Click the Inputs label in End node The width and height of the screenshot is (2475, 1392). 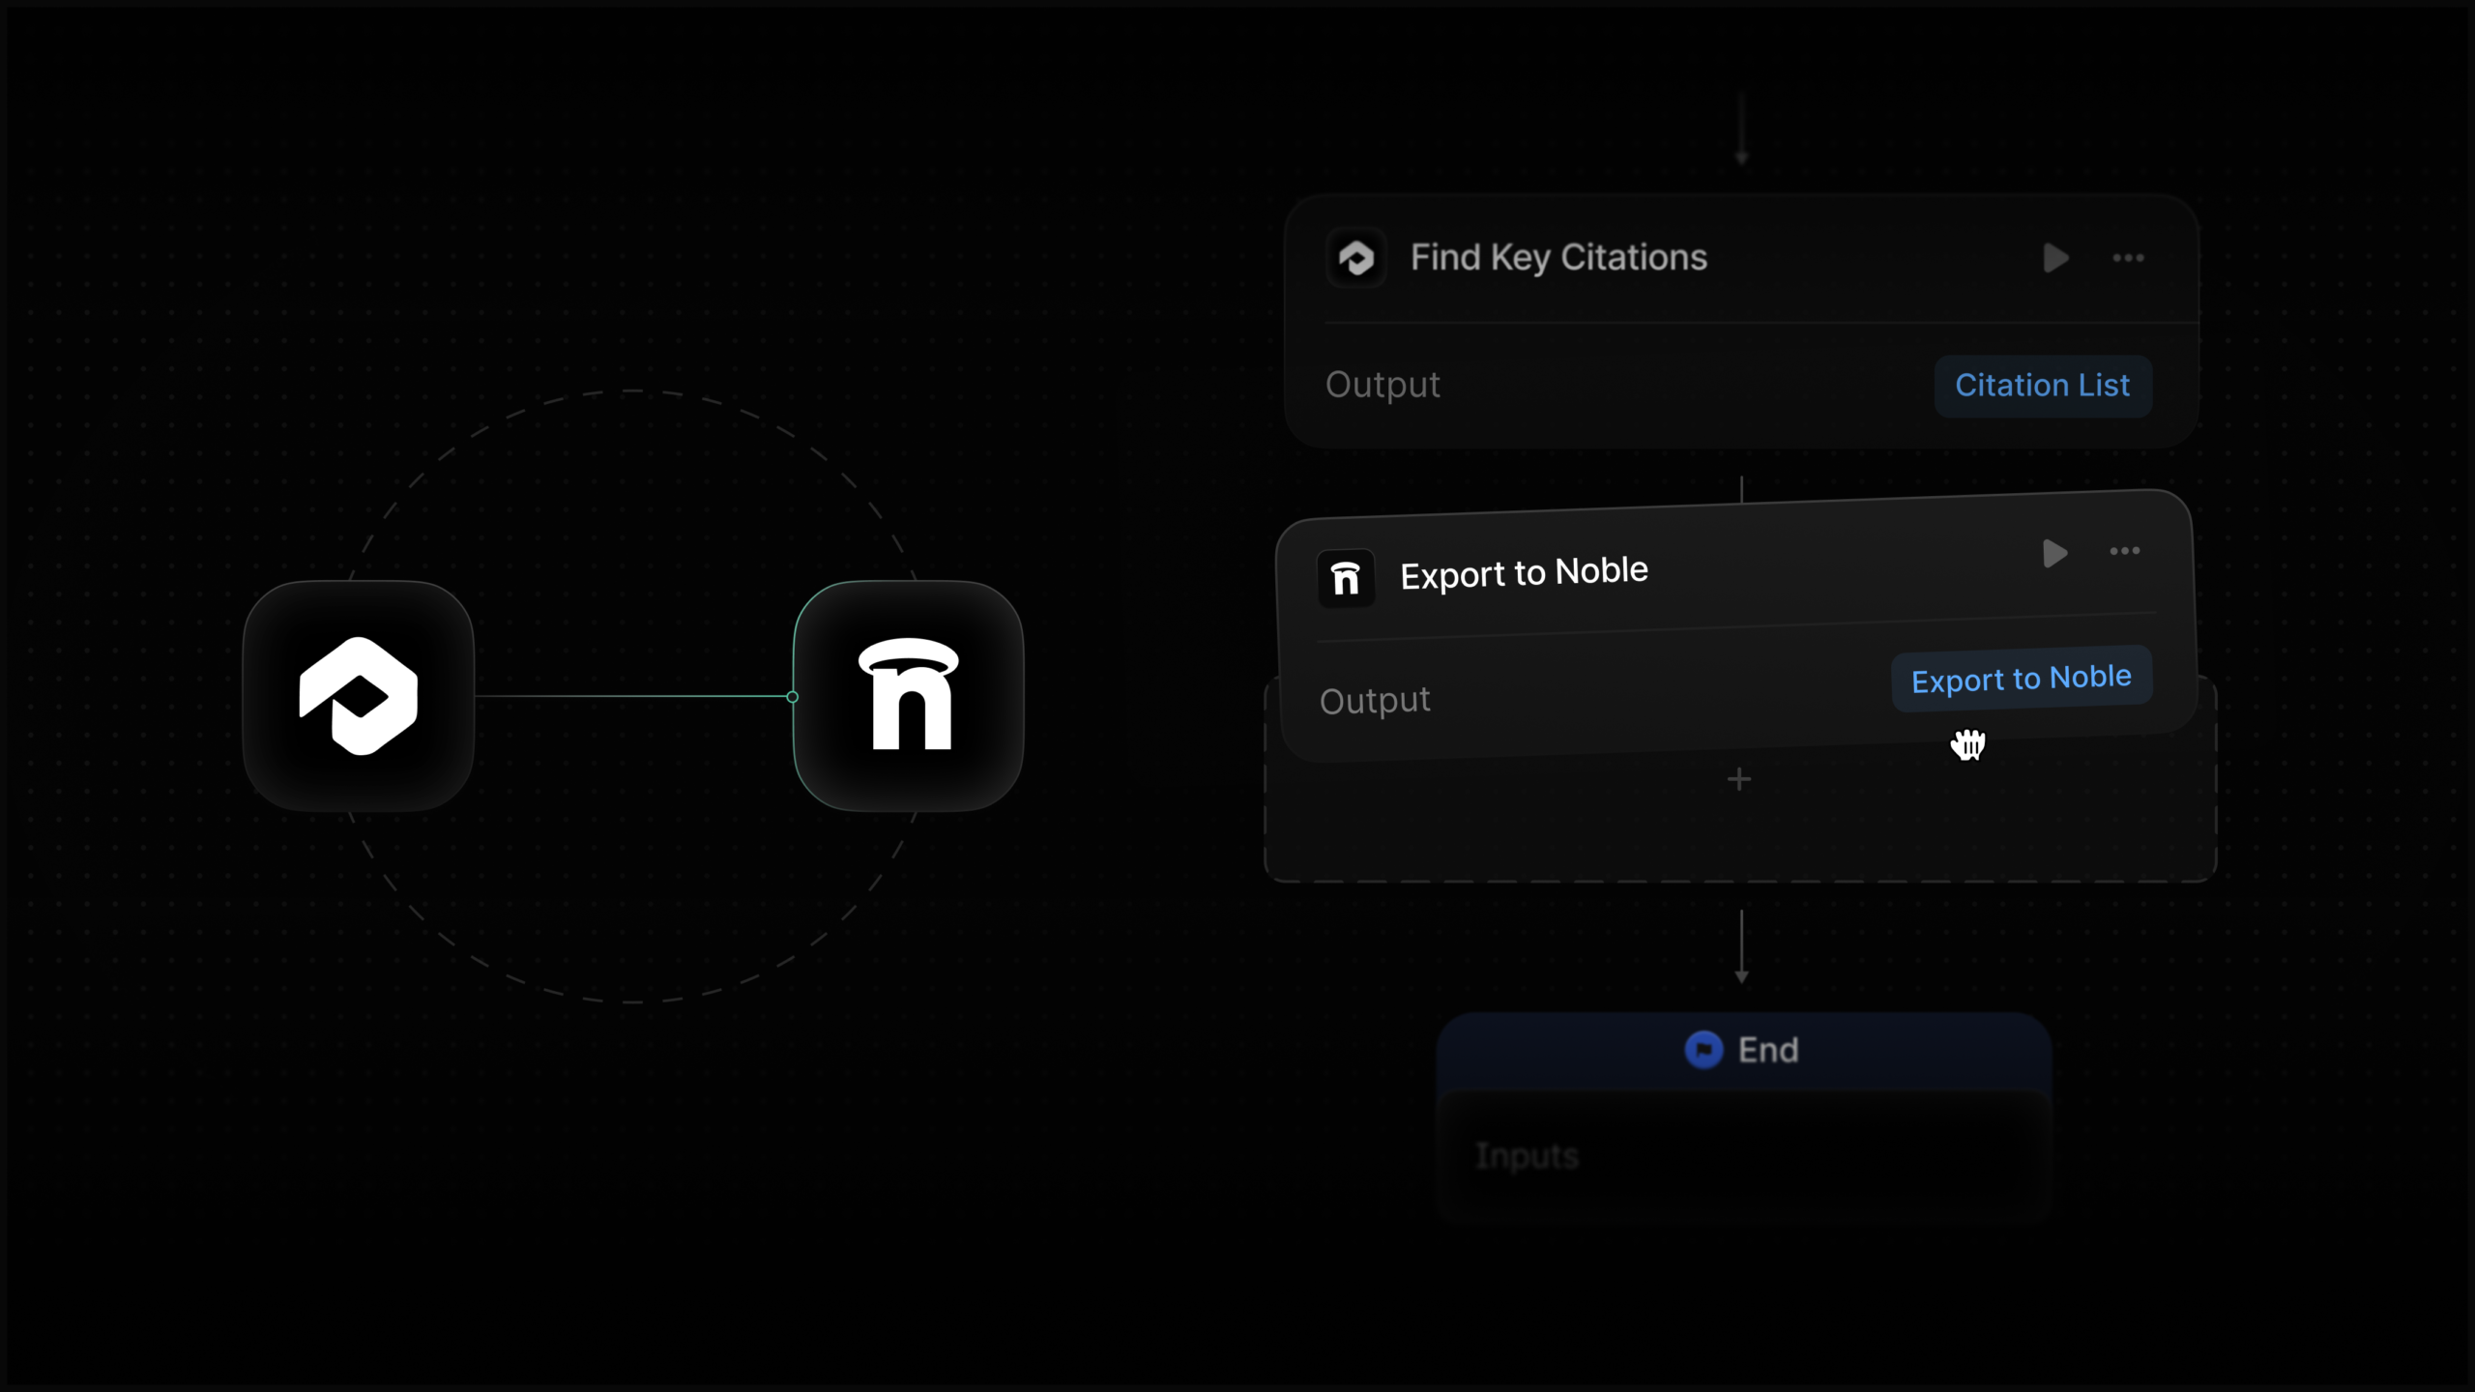point(1528,1156)
